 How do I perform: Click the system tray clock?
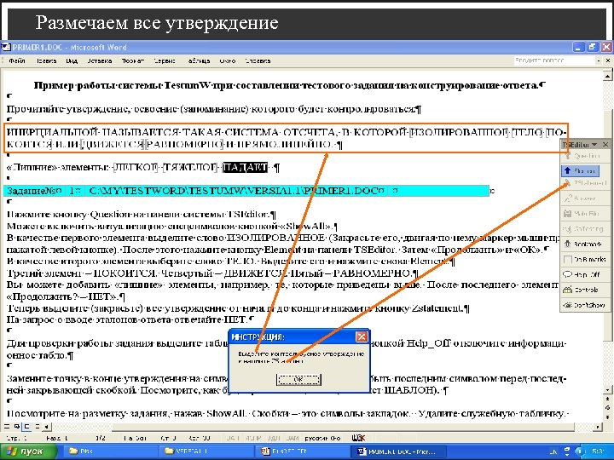pyautogui.click(x=599, y=451)
